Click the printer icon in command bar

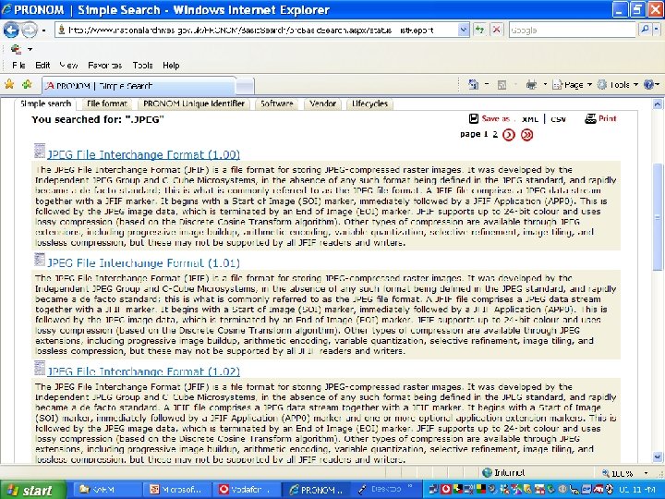[531, 85]
